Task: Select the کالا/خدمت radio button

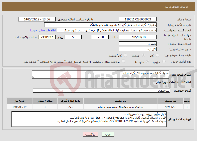Action: (125, 55)
